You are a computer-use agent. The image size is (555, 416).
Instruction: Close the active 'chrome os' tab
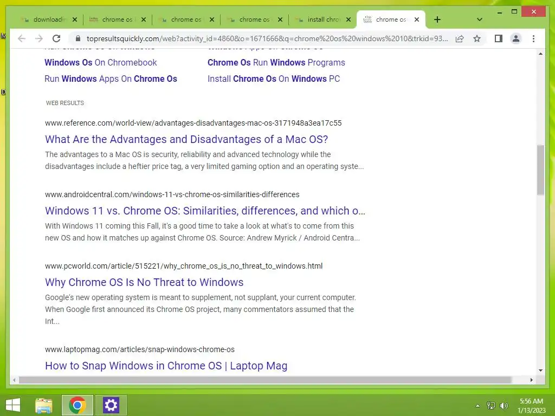417,19
